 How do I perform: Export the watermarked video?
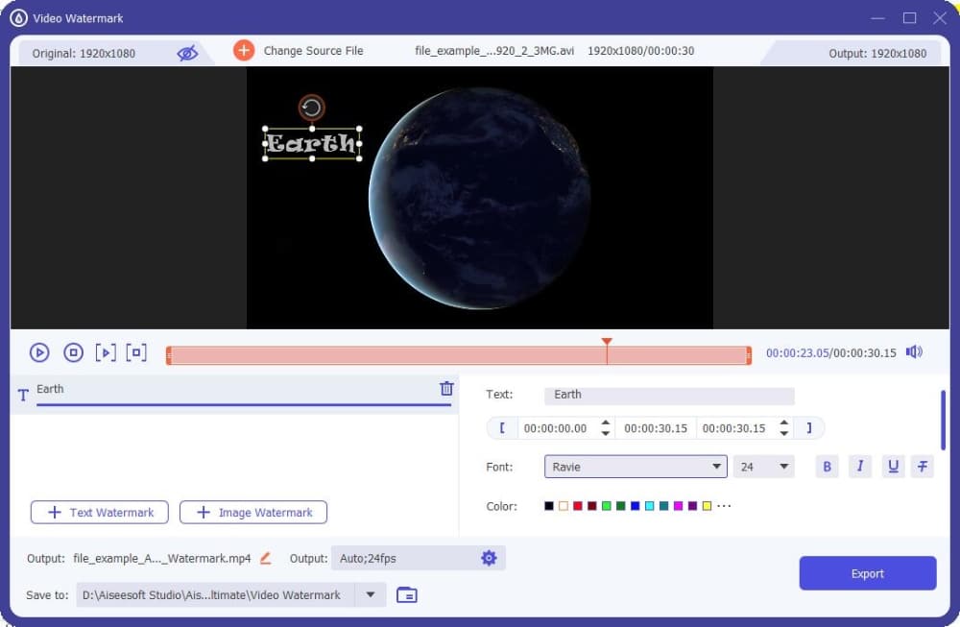(x=867, y=573)
